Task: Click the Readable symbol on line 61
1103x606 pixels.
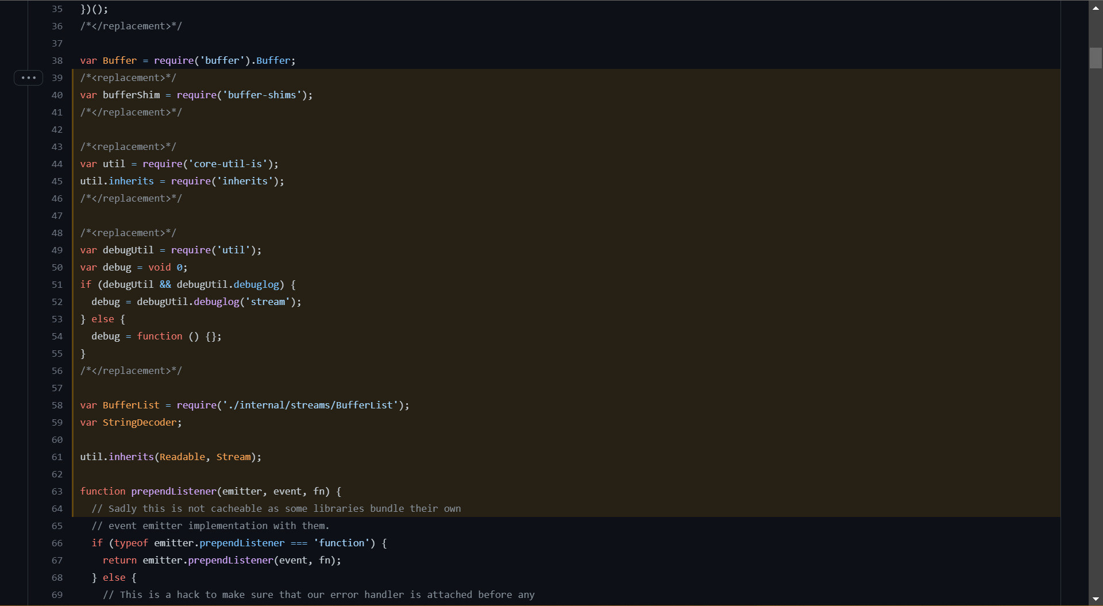Action: click(182, 457)
